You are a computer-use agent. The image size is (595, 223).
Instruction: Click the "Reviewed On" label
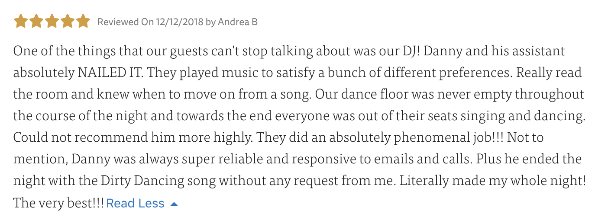point(125,22)
